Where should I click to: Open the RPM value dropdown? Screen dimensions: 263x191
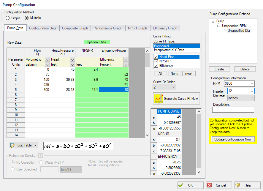(x=252, y=84)
